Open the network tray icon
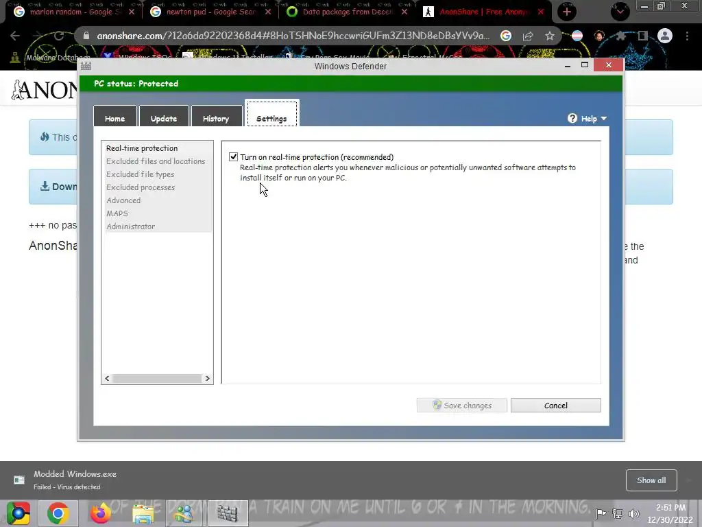702x527 pixels. (618, 513)
